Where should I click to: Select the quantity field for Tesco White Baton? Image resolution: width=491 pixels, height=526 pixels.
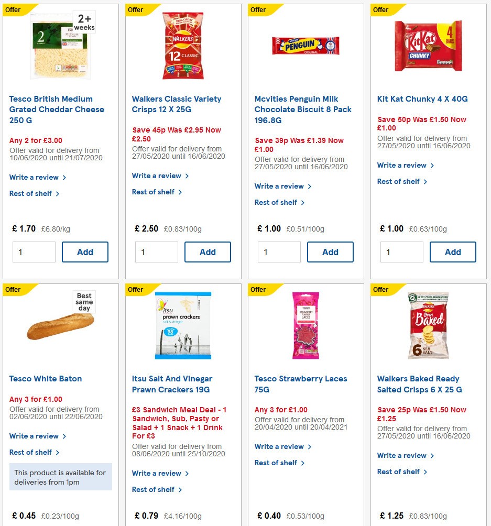tap(34, 524)
